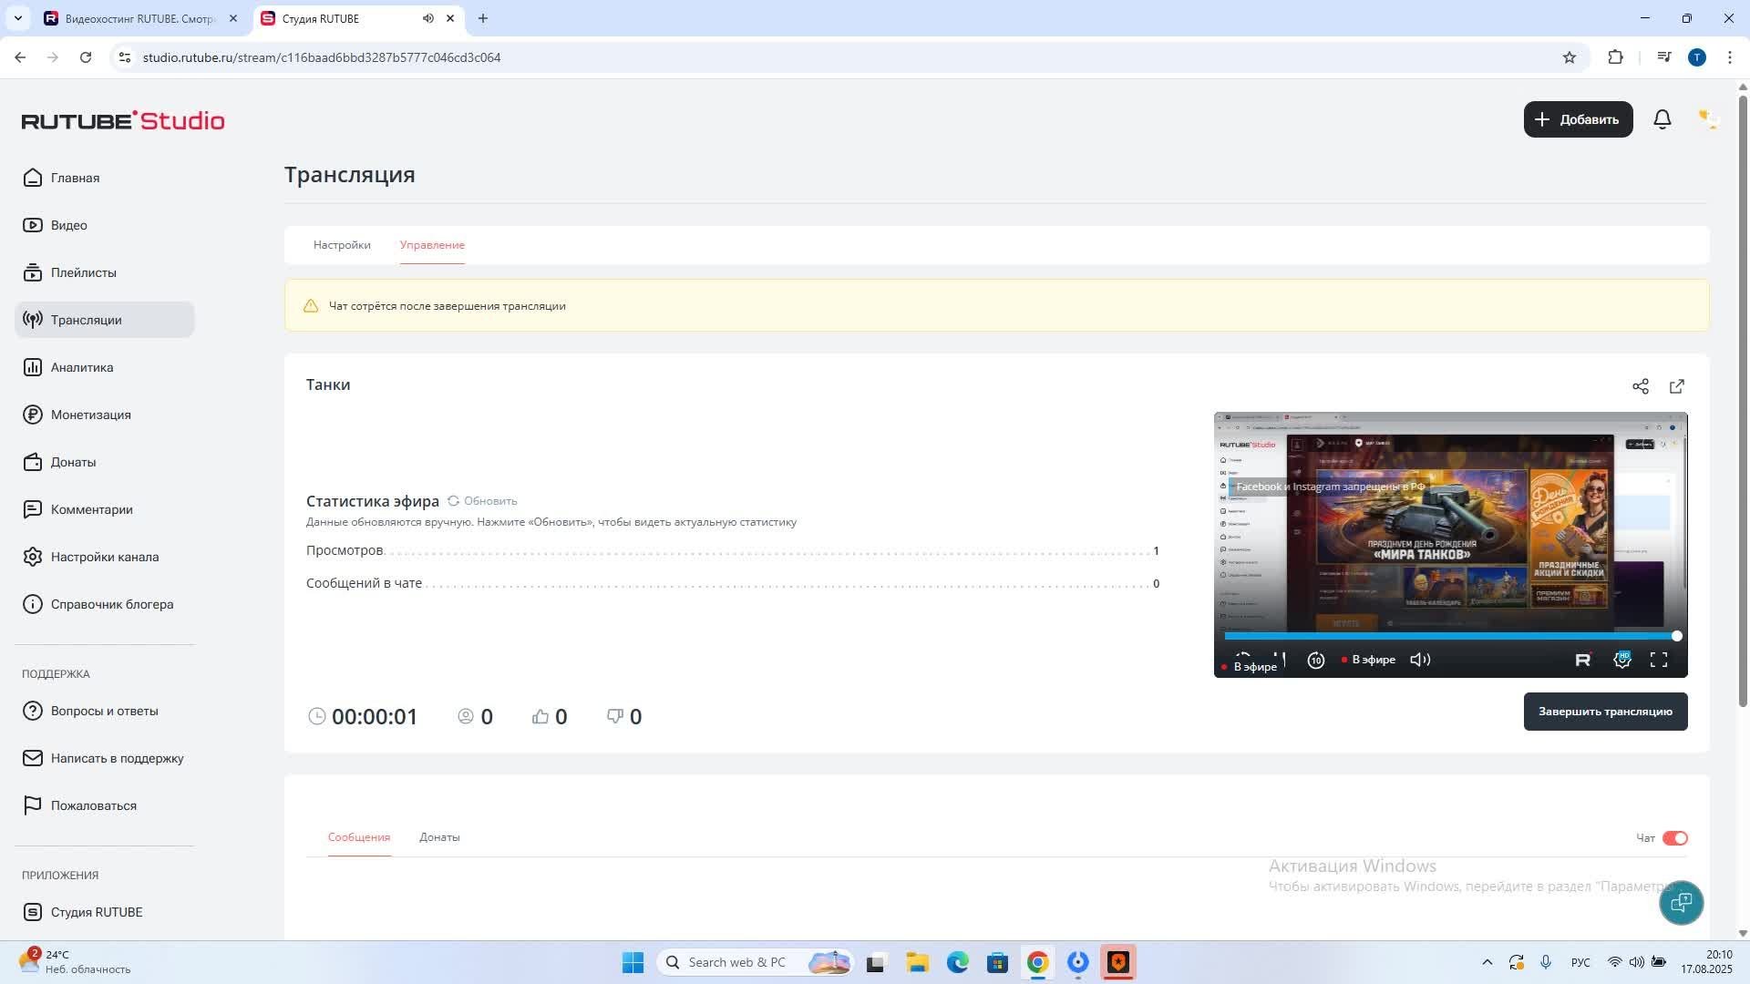Show hidden system tray icons
The width and height of the screenshot is (1750, 984).
tap(1487, 962)
